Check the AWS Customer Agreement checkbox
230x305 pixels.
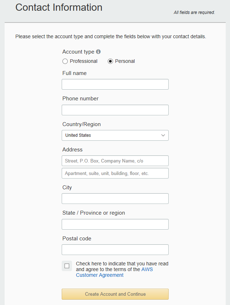click(x=67, y=266)
